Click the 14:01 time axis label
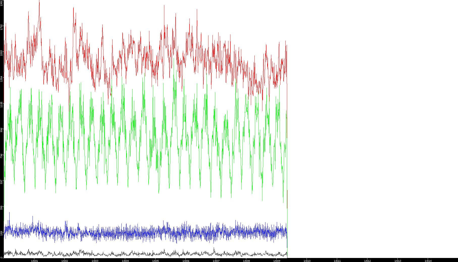This screenshot has height=262, width=458. click(34, 261)
